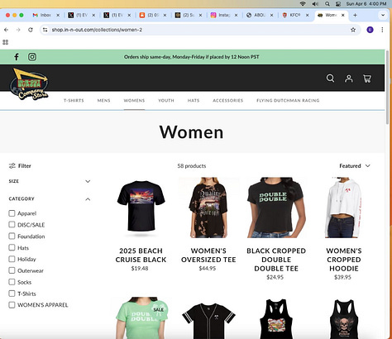Close the Instagram browser tab

[236, 15]
